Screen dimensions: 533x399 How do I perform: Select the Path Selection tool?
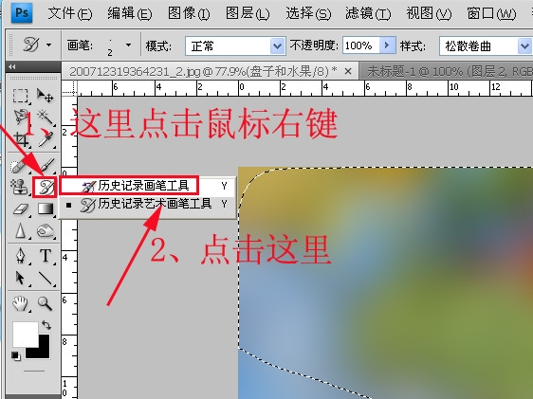[20, 278]
